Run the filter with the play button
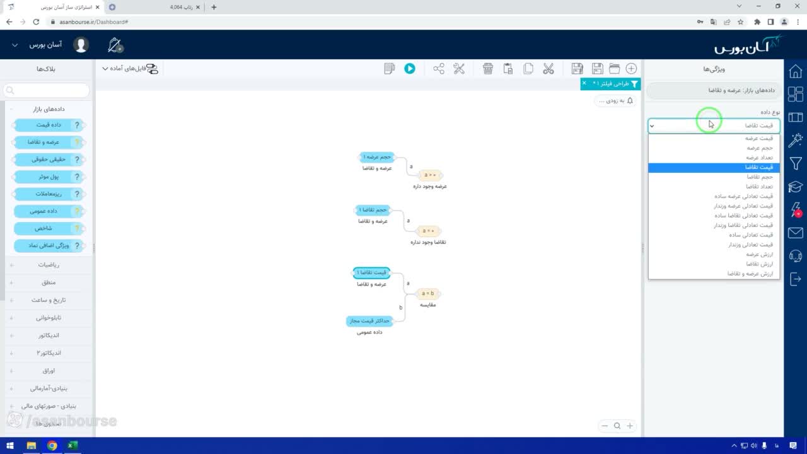Screen dimensions: 807x454 click(410, 68)
